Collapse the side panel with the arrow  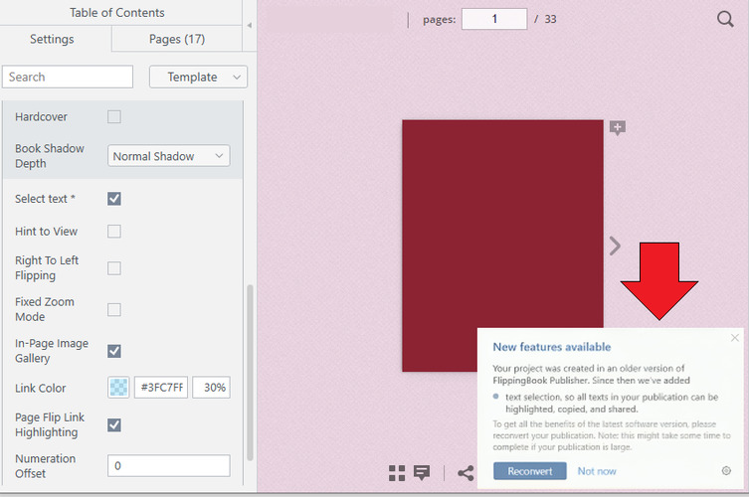[x=249, y=25]
